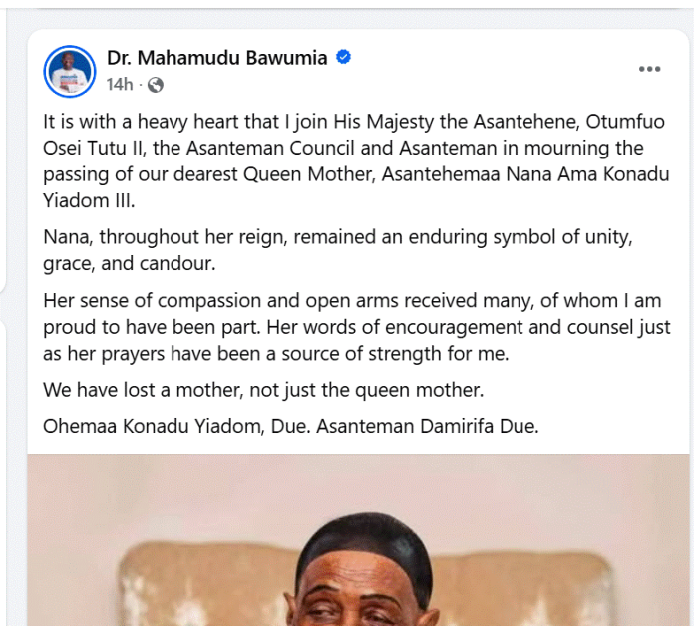This screenshot has width=694, height=626.
Task: Click the "Asanteman Council" words in post
Action: coord(301,148)
